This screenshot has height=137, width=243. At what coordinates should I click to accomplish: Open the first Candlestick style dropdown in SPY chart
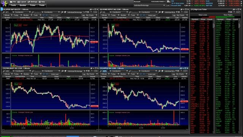pyautogui.click(x=22, y=12)
